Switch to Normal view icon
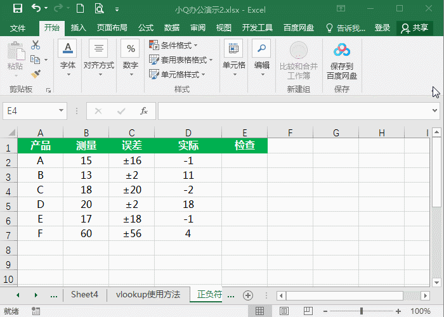The image size is (444, 317). click(x=259, y=311)
